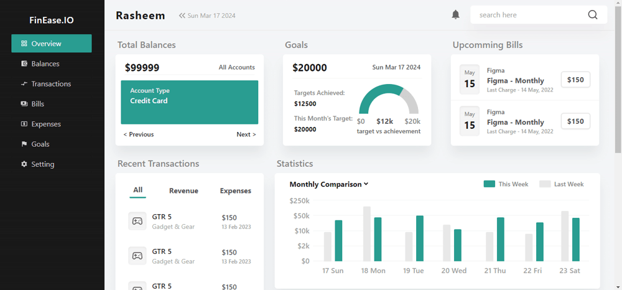Click the first GTR 5 gamepad icon
622x290 pixels.
[137, 221]
